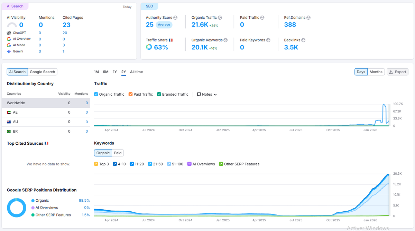Click the Other SERP Features 1.5% value
The height and width of the screenshot is (231, 415).
pos(85,215)
